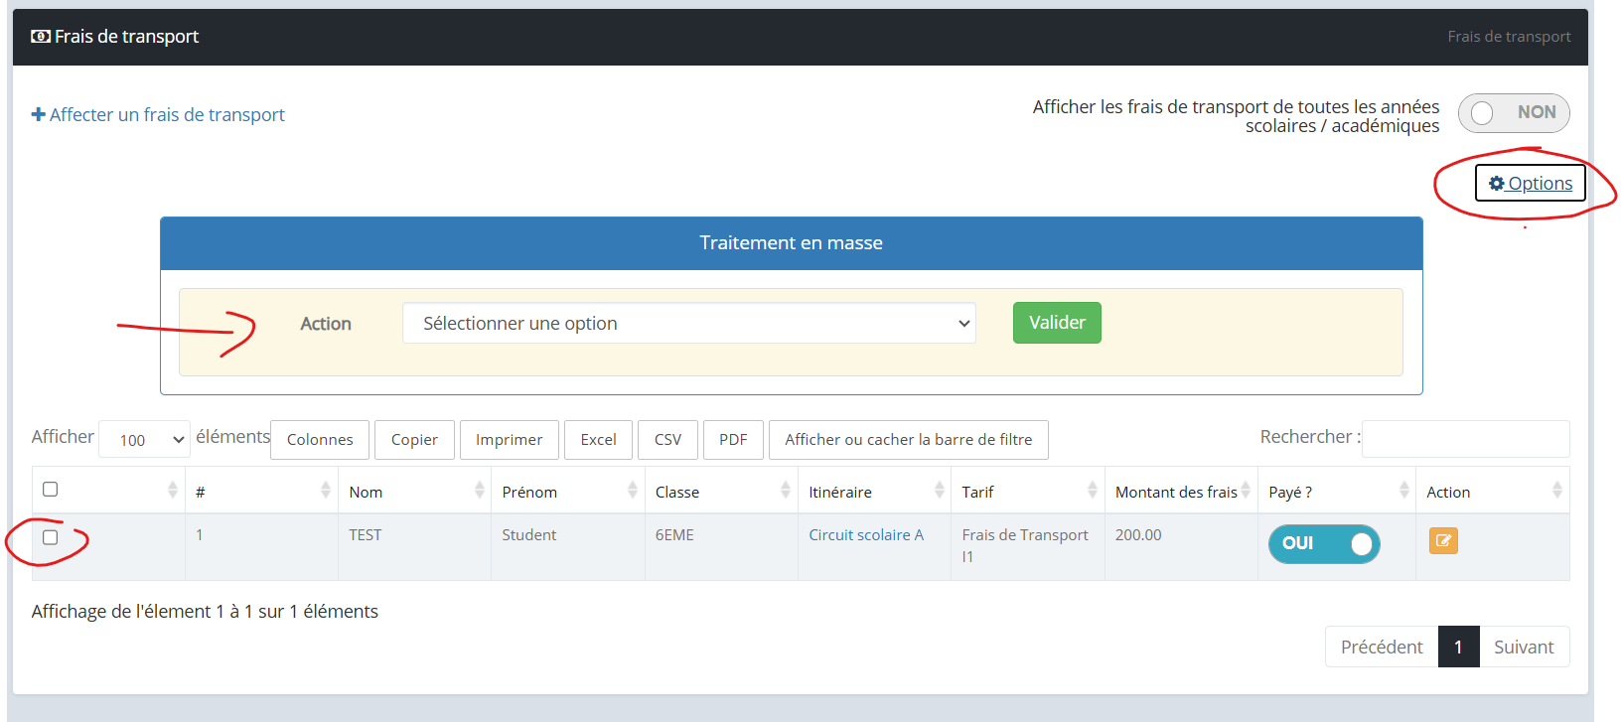Click the green Valider button

coord(1057,323)
